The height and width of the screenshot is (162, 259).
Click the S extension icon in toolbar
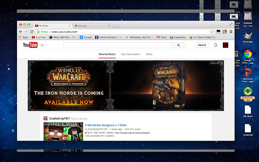pos(225,32)
